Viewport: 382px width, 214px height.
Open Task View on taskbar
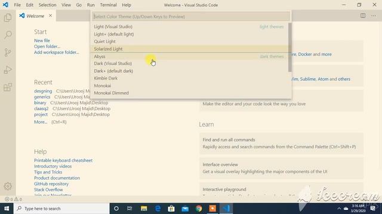click(x=130, y=209)
